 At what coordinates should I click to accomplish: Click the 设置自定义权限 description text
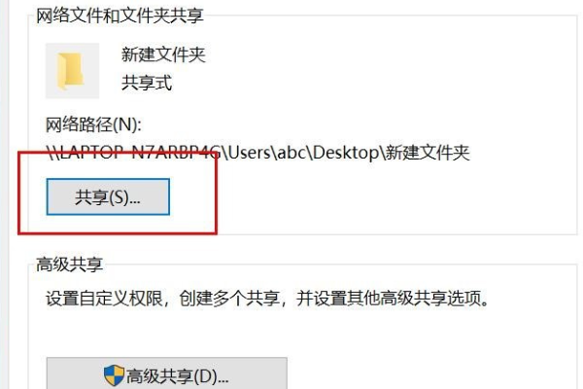(x=105, y=299)
